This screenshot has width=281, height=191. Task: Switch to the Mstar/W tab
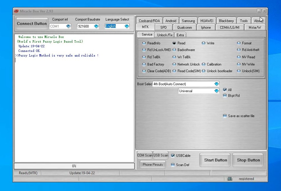click(255, 27)
